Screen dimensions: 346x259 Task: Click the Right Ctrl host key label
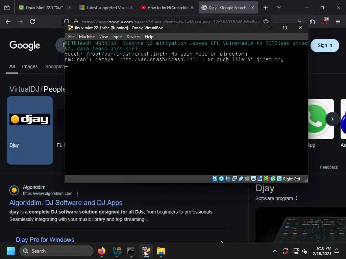(292, 179)
